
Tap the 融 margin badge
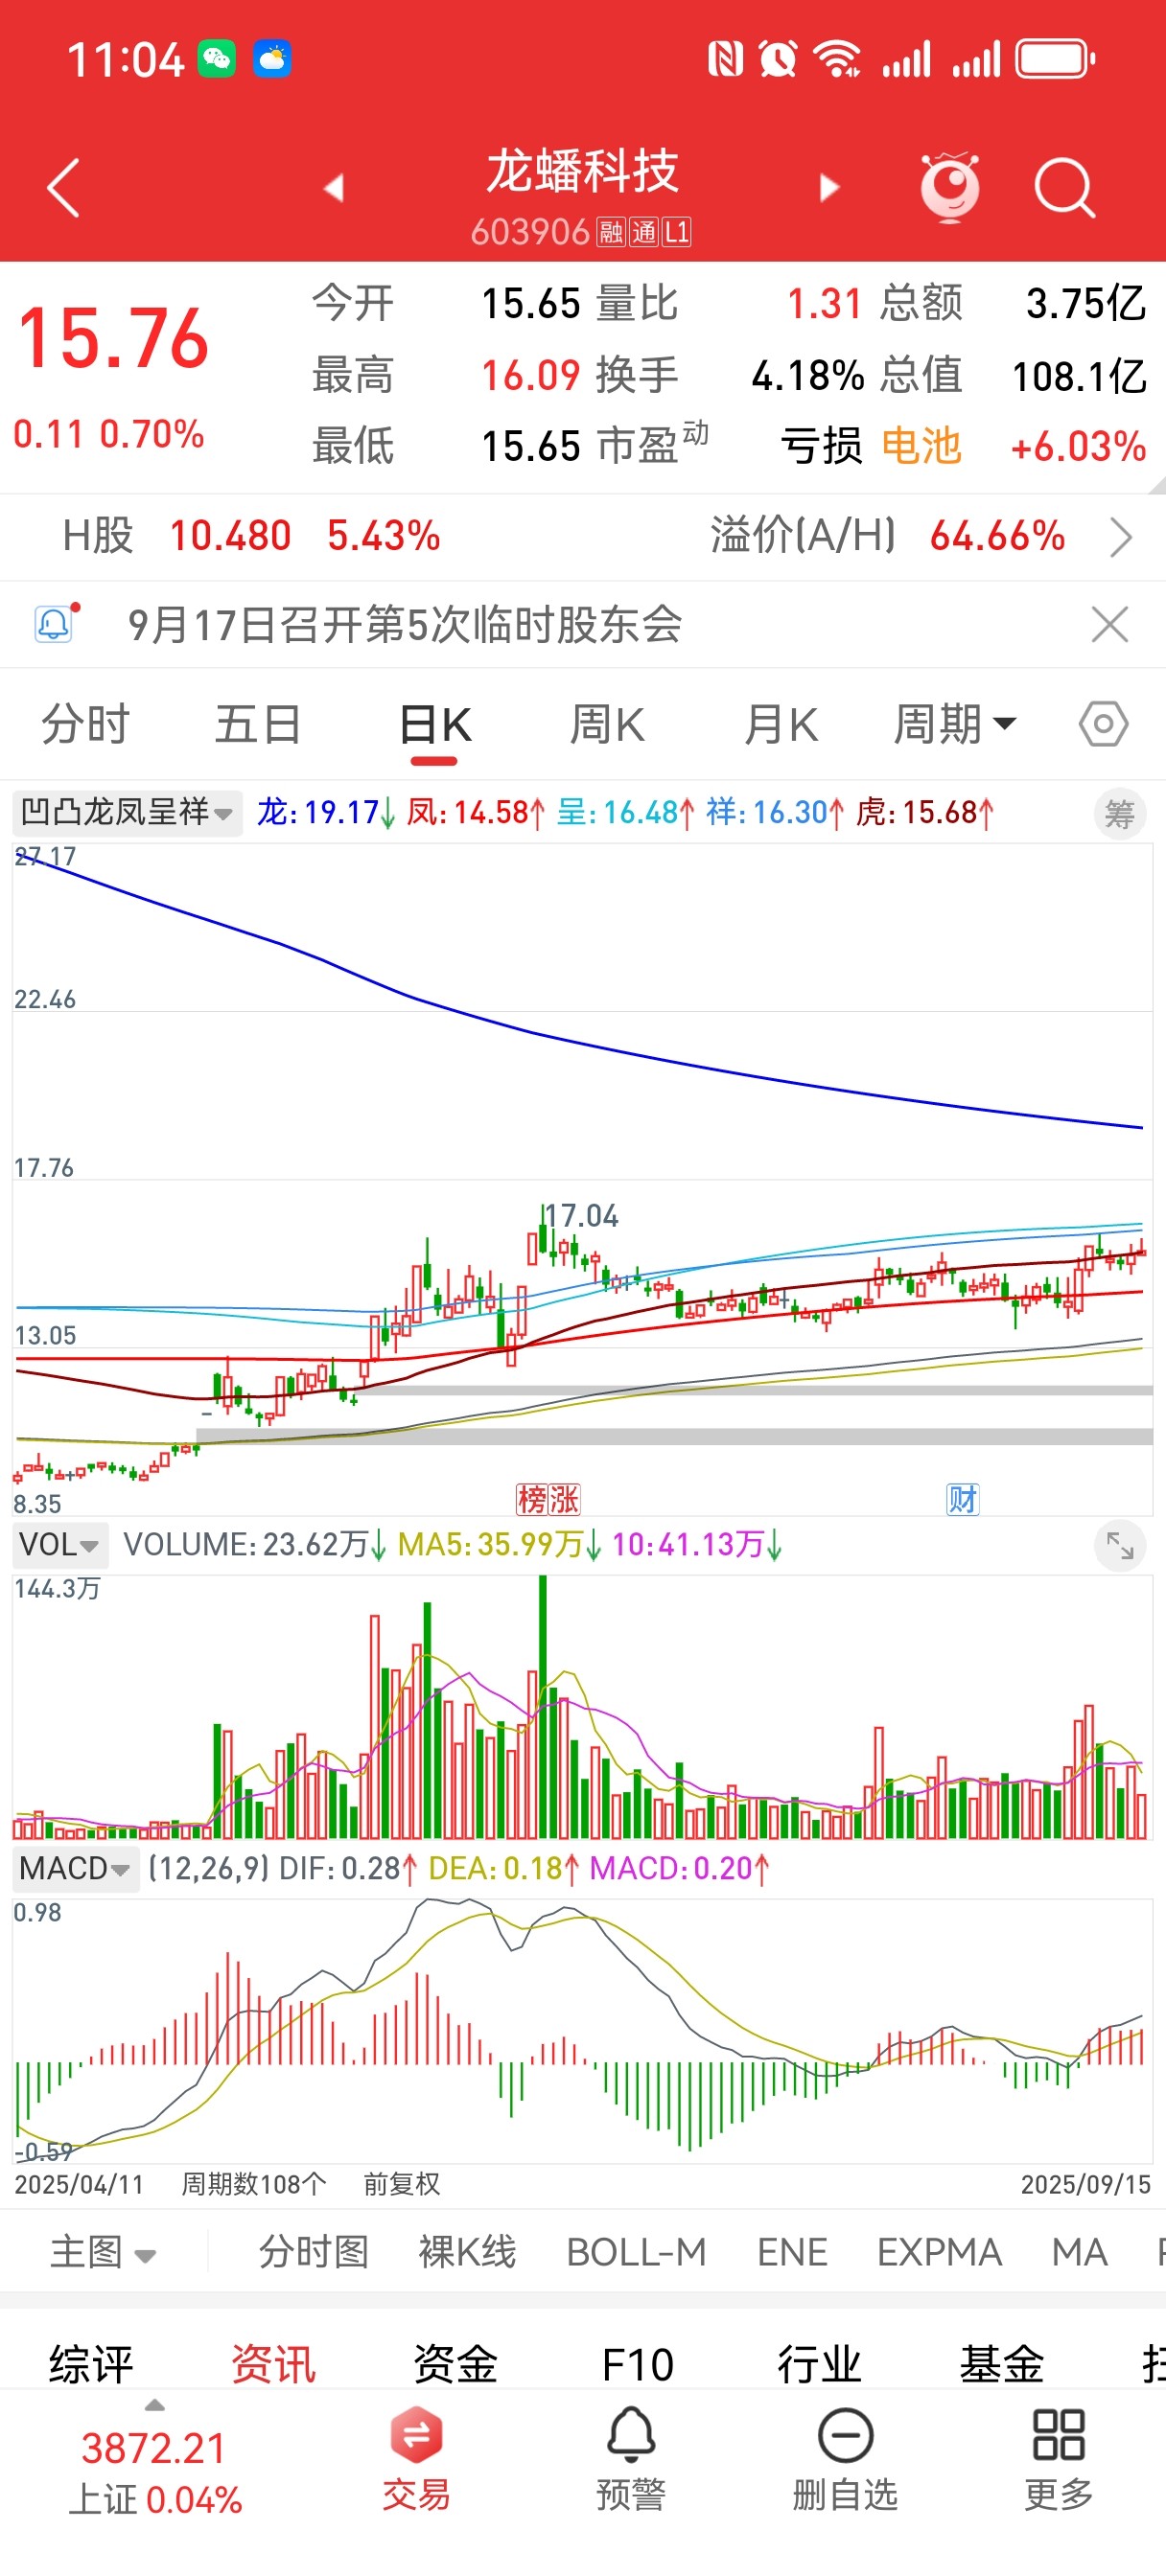click(611, 233)
